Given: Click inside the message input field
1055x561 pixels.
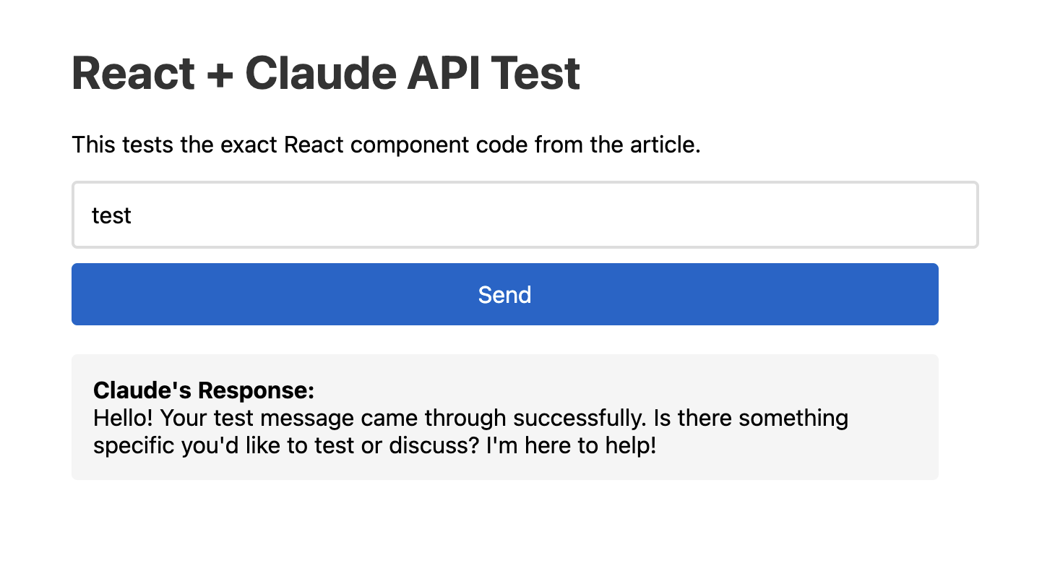Looking at the screenshot, I should pyautogui.click(x=506, y=215).
